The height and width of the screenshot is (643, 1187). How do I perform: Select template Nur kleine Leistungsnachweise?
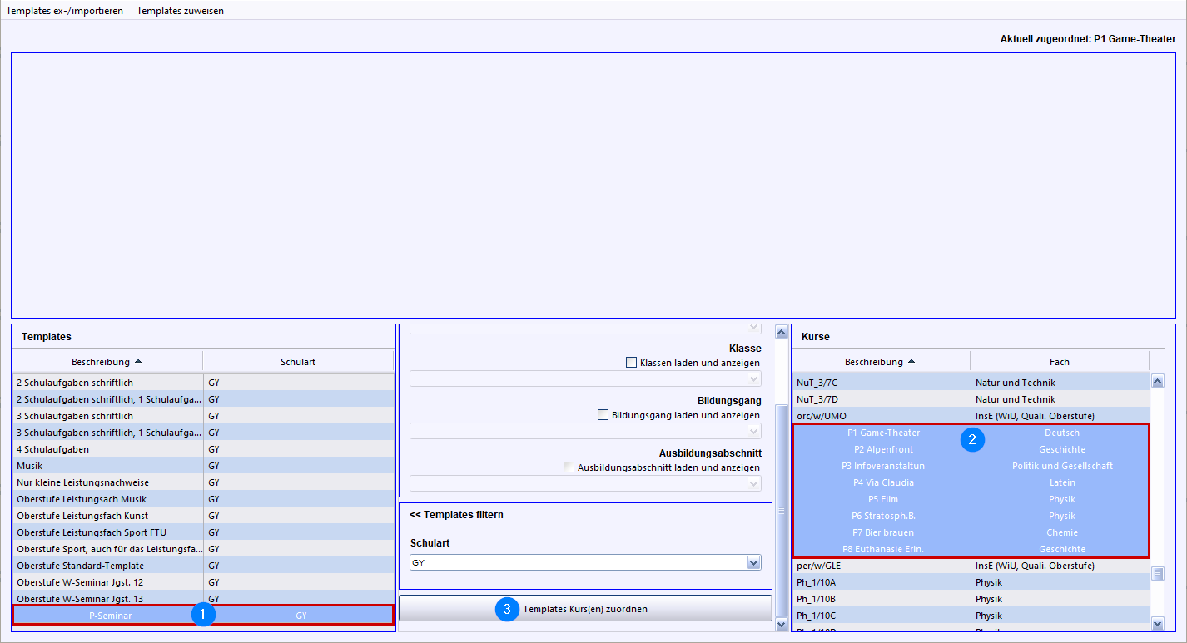pyautogui.click(x=202, y=482)
